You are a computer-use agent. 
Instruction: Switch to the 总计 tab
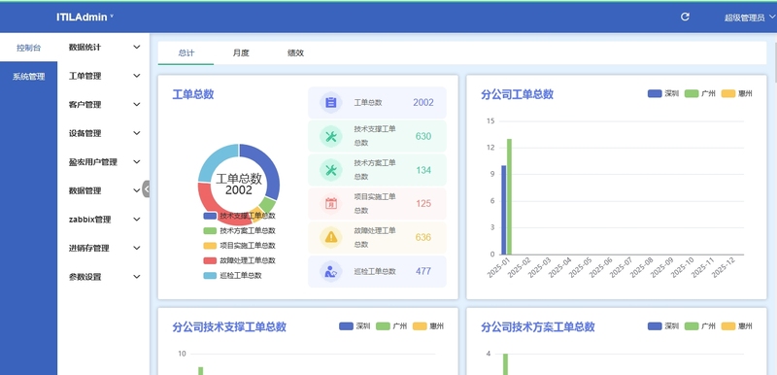(x=186, y=53)
